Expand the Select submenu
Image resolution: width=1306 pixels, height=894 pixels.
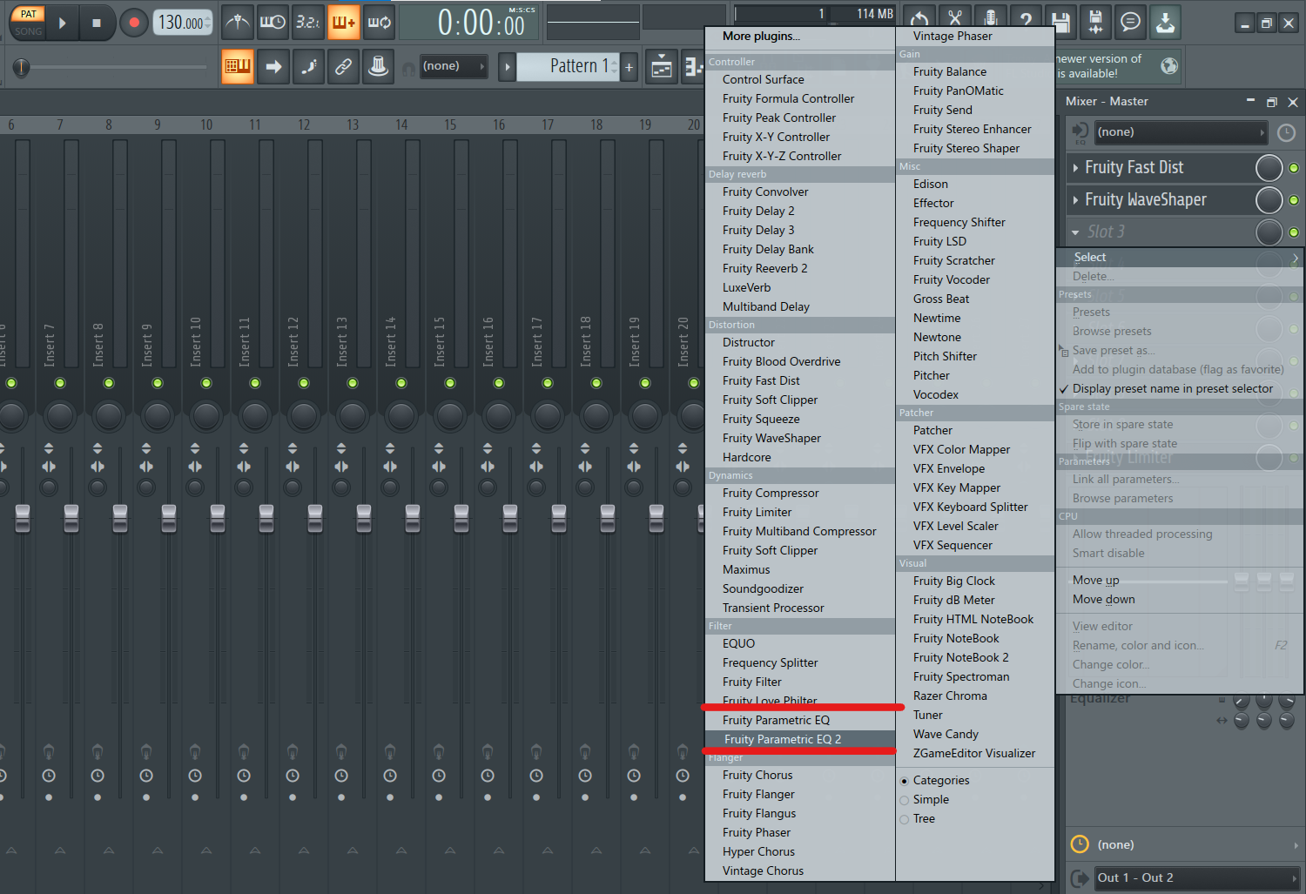[1180, 257]
